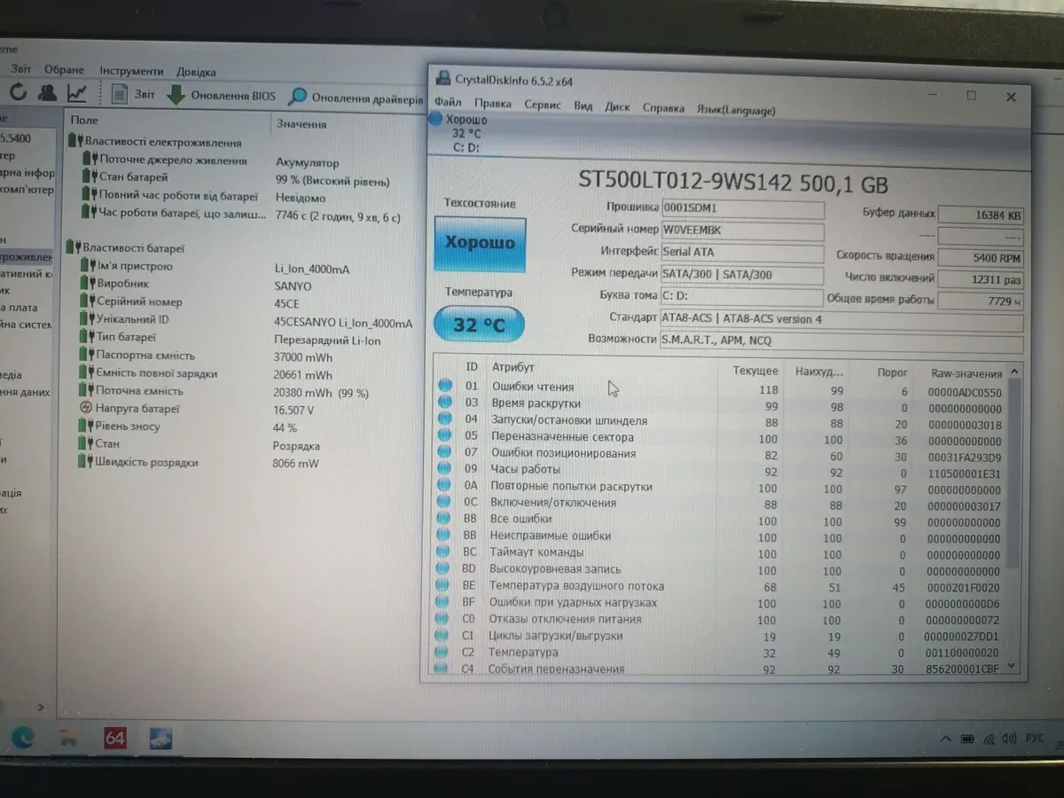Click the users icon in AIDA64 toolbar
The height and width of the screenshot is (798, 1064).
click(x=48, y=92)
